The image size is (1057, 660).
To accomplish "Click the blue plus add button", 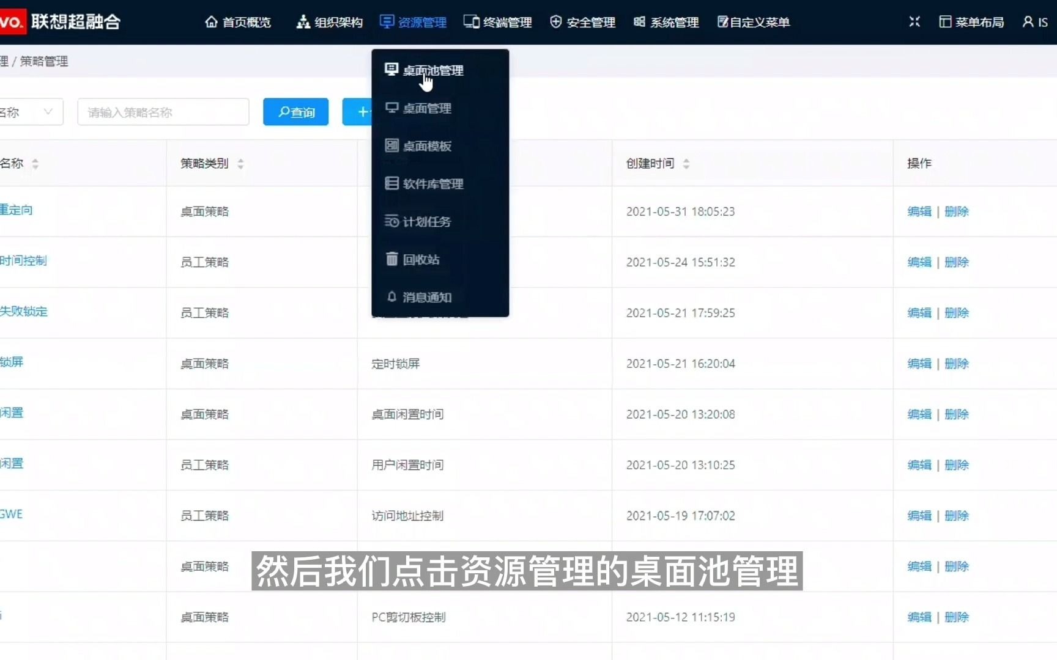I will coord(357,112).
